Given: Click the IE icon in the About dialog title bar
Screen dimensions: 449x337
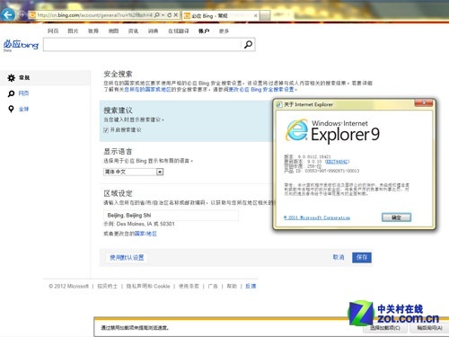Looking at the screenshot, I should click(279, 104).
